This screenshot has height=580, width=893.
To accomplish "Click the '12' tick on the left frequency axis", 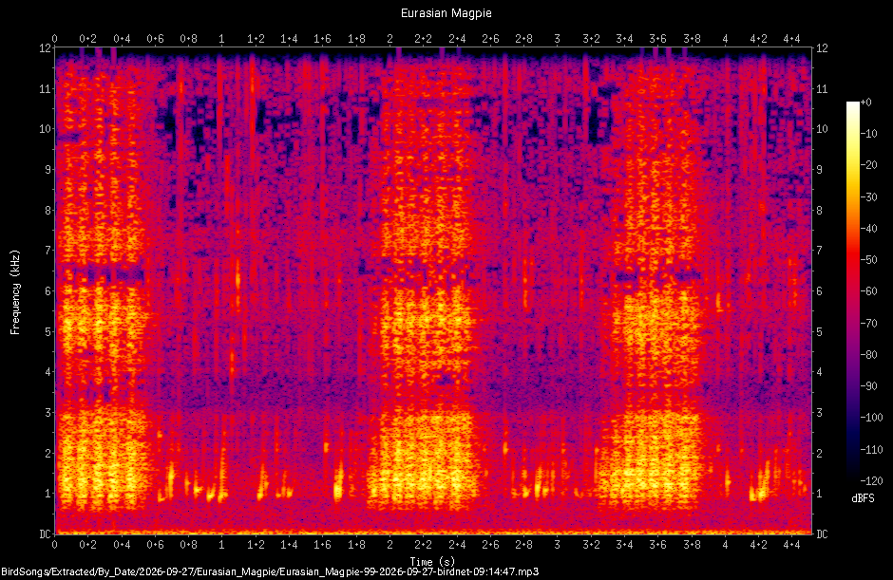I will 45,48.
